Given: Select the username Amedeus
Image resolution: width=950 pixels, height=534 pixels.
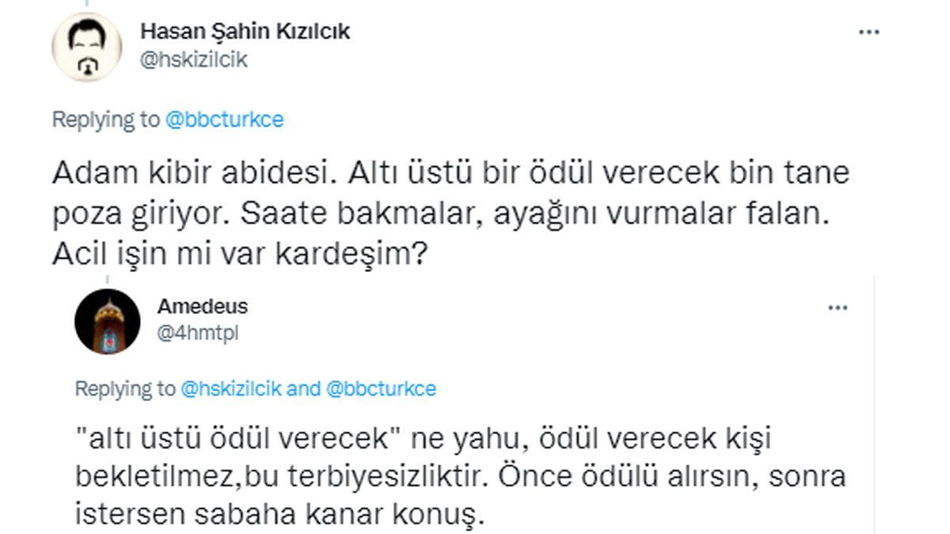Looking at the screenshot, I should pyautogui.click(x=201, y=307).
